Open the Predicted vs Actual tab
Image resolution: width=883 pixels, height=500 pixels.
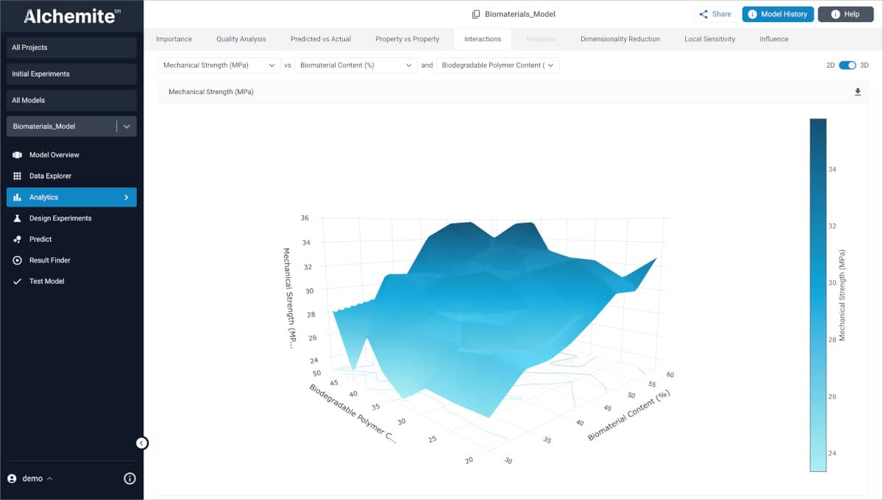click(320, 39)
